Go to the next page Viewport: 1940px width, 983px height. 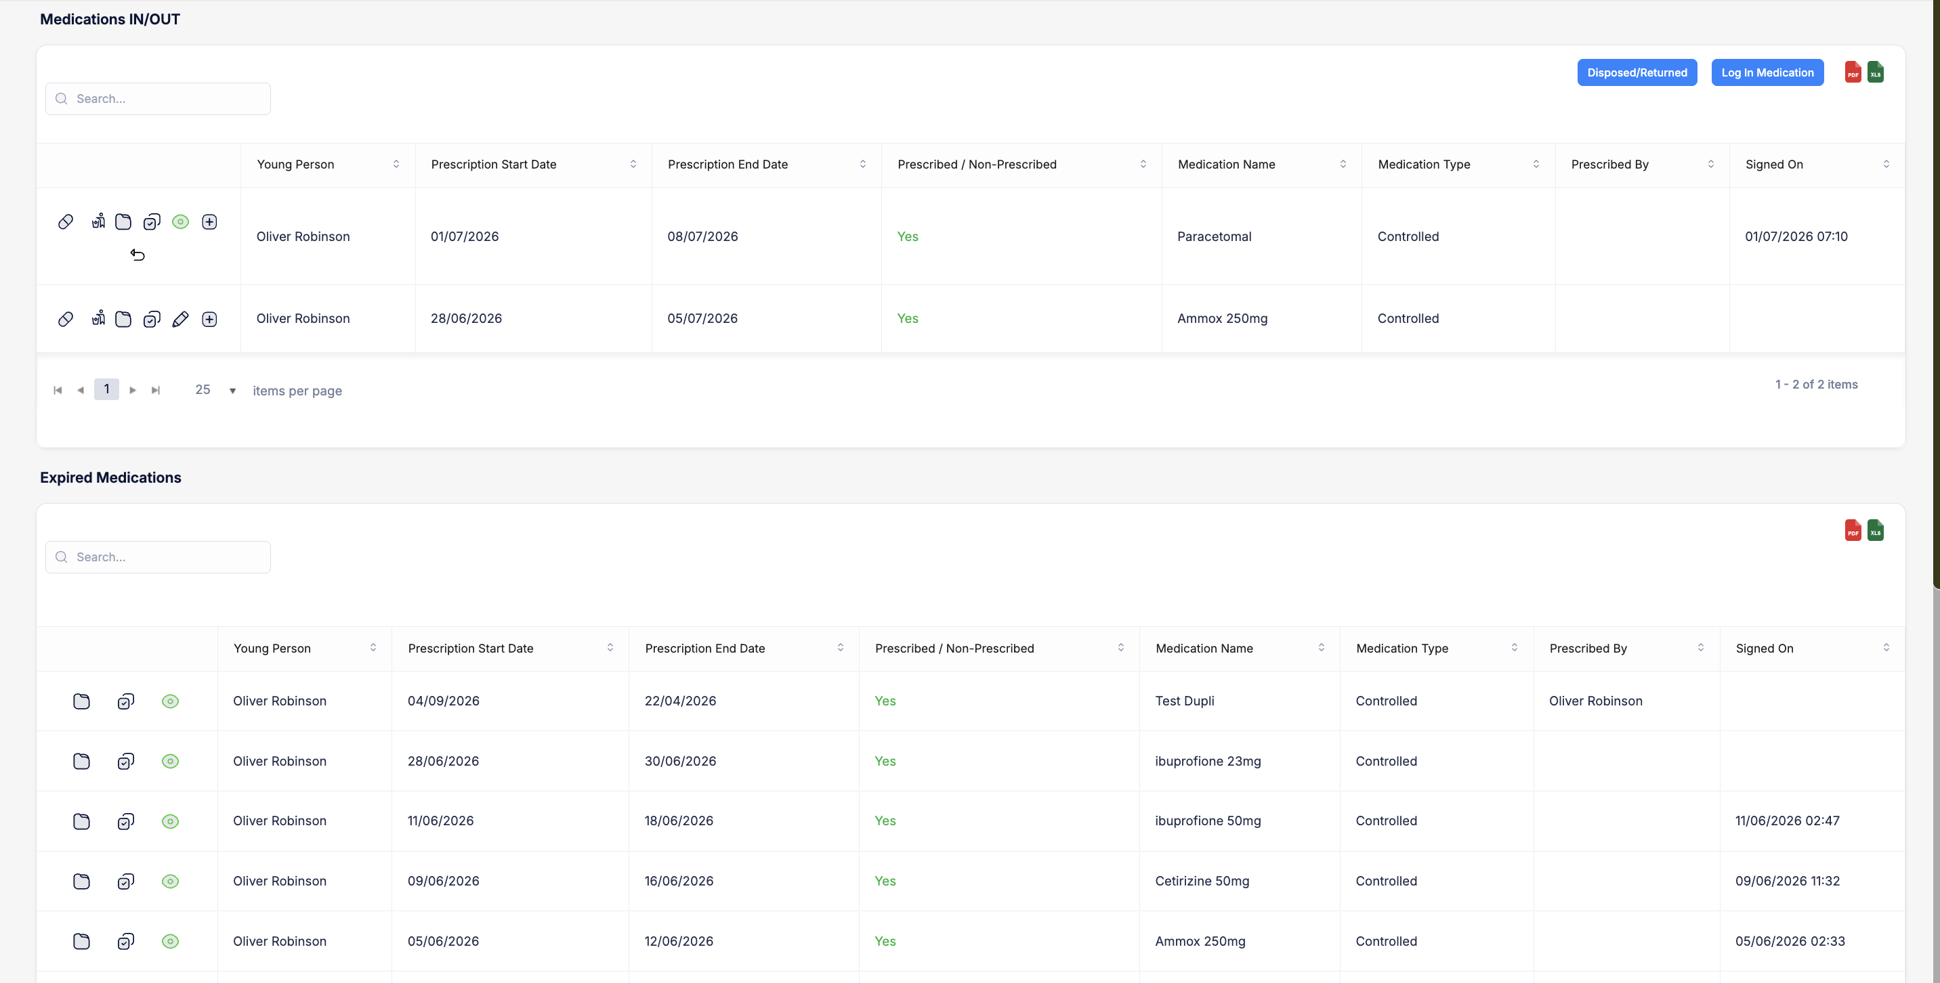(x=133, y=390)
